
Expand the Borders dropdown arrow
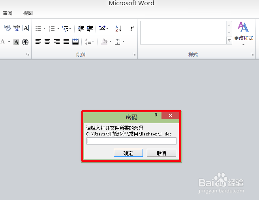click(124, 41)
